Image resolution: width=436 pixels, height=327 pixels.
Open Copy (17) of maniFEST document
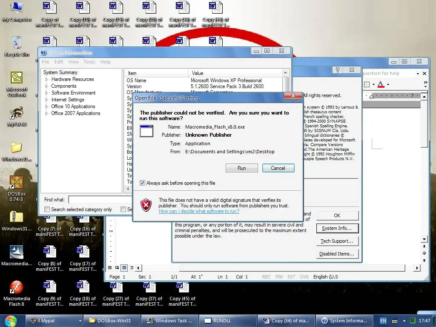pyautogui.click(x=83, y=258)
